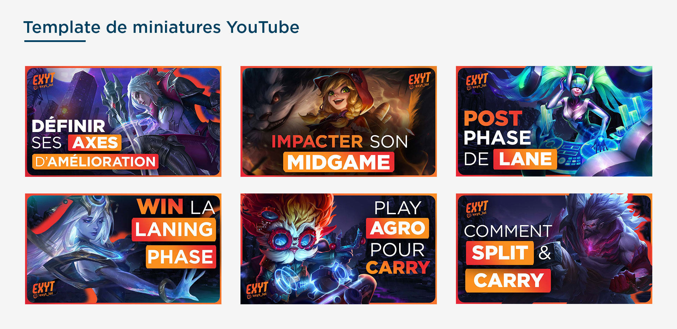Click the SPLIT highlighted label
Viewport: 677px width, 329px height.
[x=500, y=252]
